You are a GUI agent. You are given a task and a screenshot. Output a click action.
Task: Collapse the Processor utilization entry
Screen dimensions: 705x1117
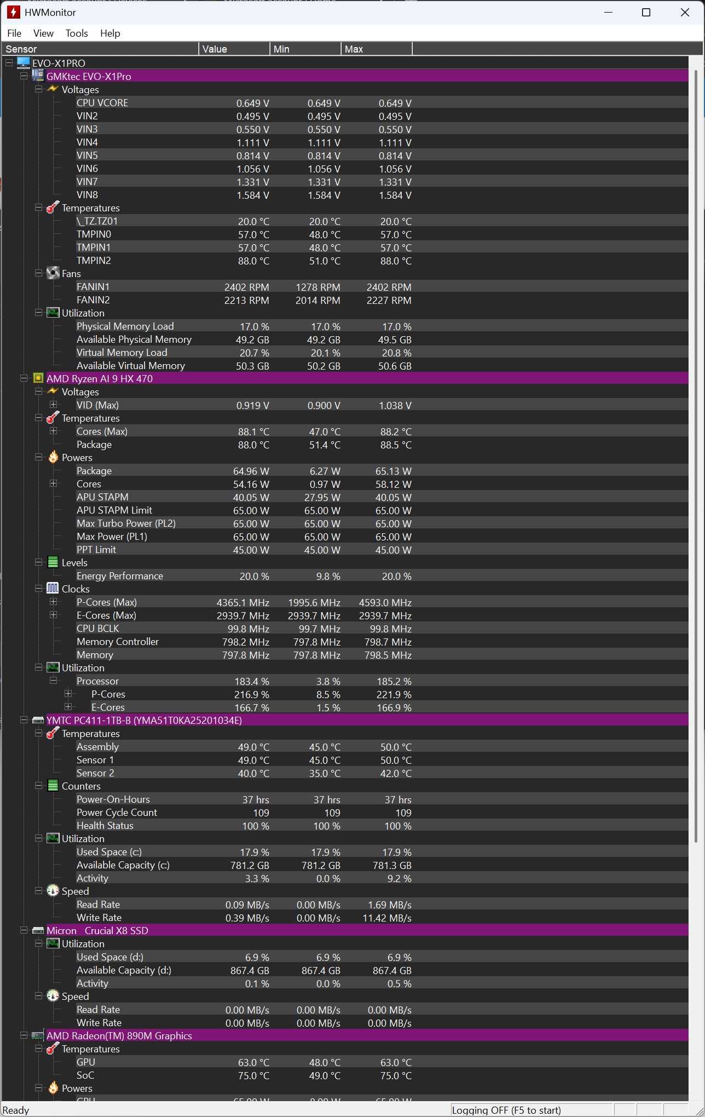click(x=53, y=680)
